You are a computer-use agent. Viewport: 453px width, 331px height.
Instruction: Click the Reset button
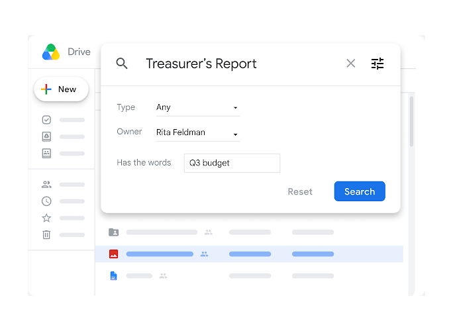click(x=300, y=191)
